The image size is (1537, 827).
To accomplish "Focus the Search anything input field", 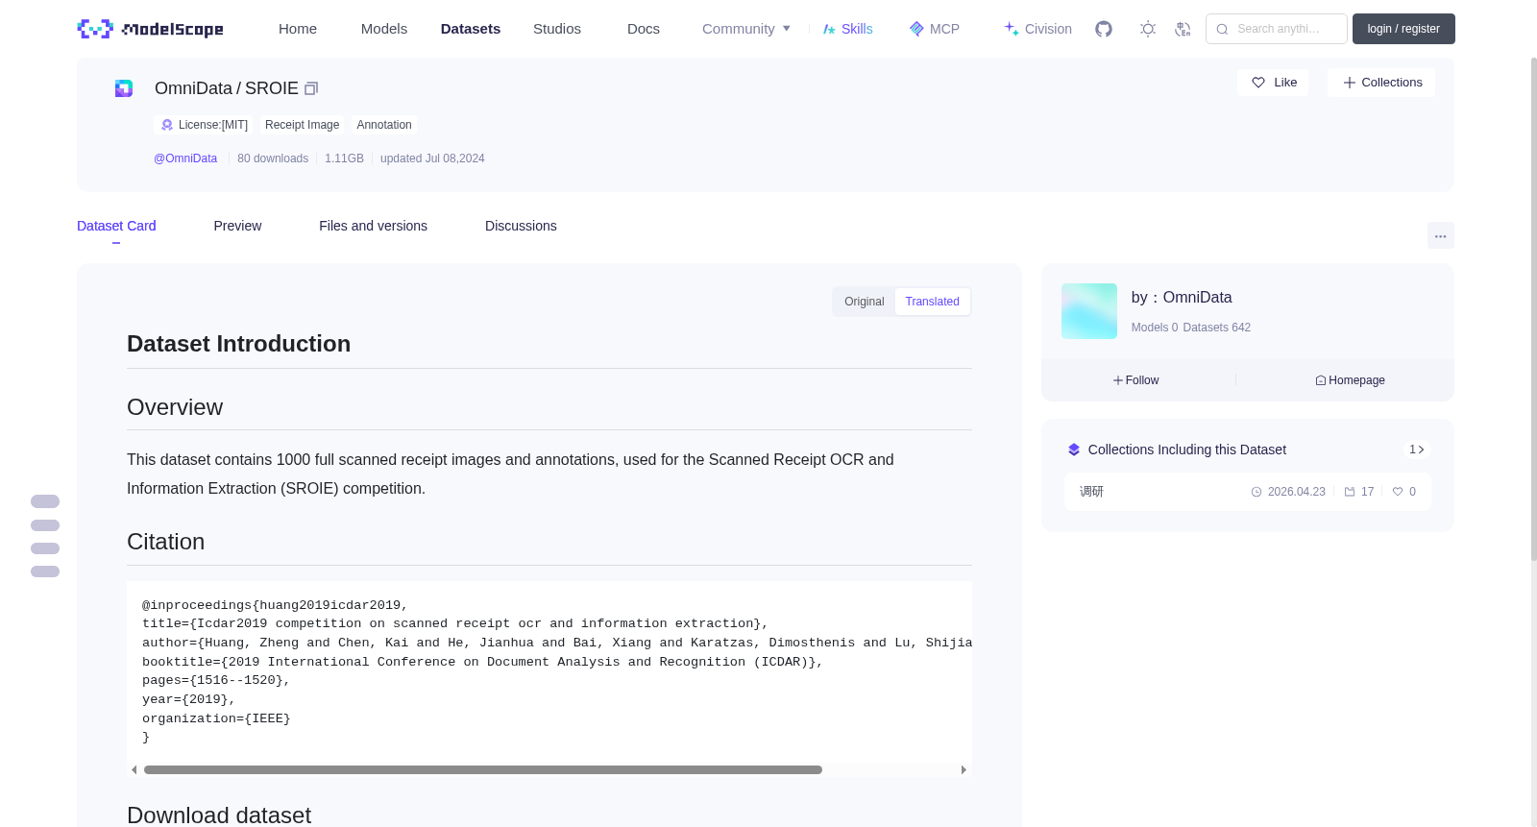I will [1277, 29].
